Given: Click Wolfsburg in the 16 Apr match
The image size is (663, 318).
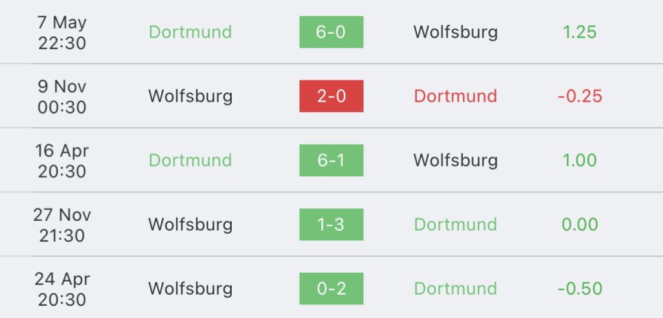Looking at the screenshot, I should [456, 160].
